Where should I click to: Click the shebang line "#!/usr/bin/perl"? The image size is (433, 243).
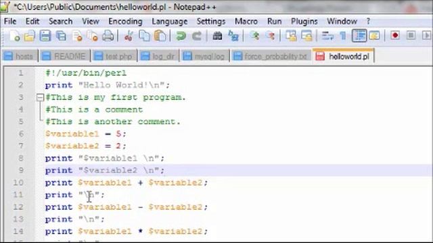[86, 73]
